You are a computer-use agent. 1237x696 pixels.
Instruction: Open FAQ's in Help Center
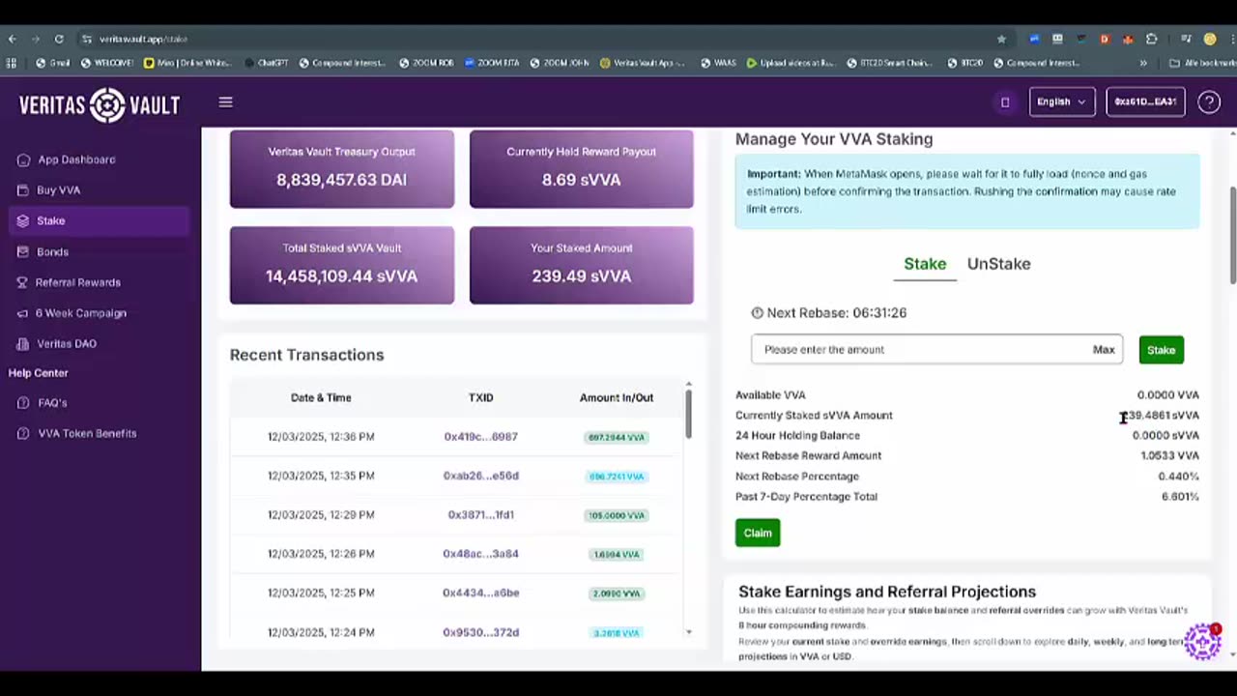click(x=52, y=403)
